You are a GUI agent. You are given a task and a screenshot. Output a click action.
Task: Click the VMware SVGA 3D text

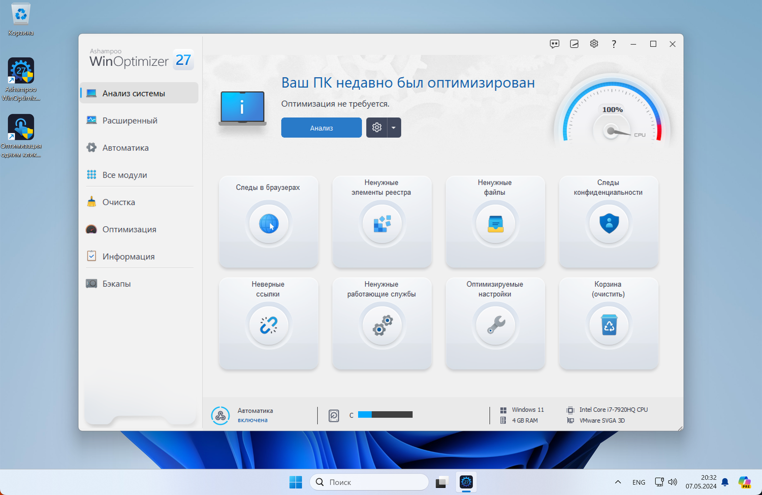[602, 420]
